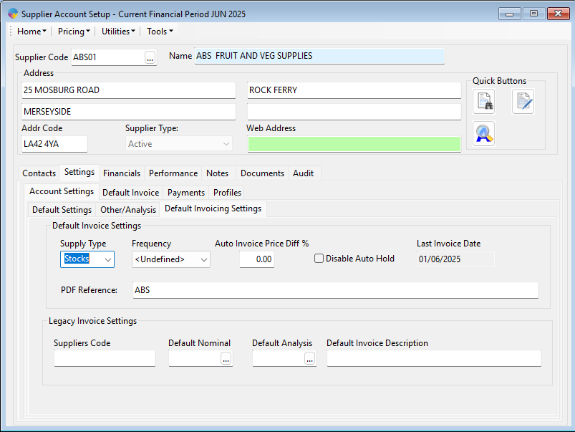Image resolution: width=575 pixels, height=432 pixels.
Task: Switch to the Financials tab
Action: 122,173
